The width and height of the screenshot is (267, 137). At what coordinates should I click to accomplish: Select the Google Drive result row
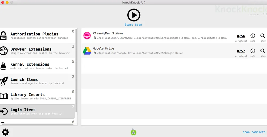(x=160, y=51)
